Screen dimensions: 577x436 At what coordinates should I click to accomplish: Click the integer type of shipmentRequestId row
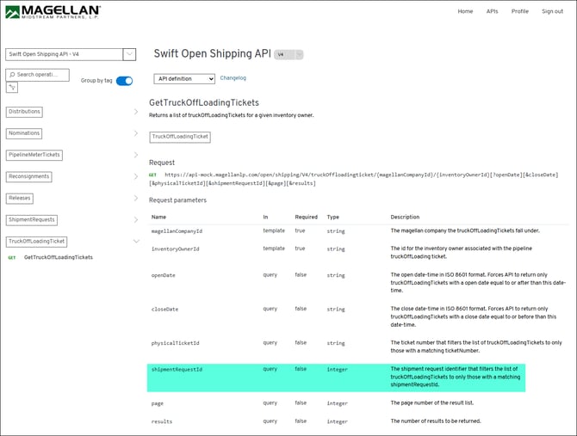click(337, 370)
